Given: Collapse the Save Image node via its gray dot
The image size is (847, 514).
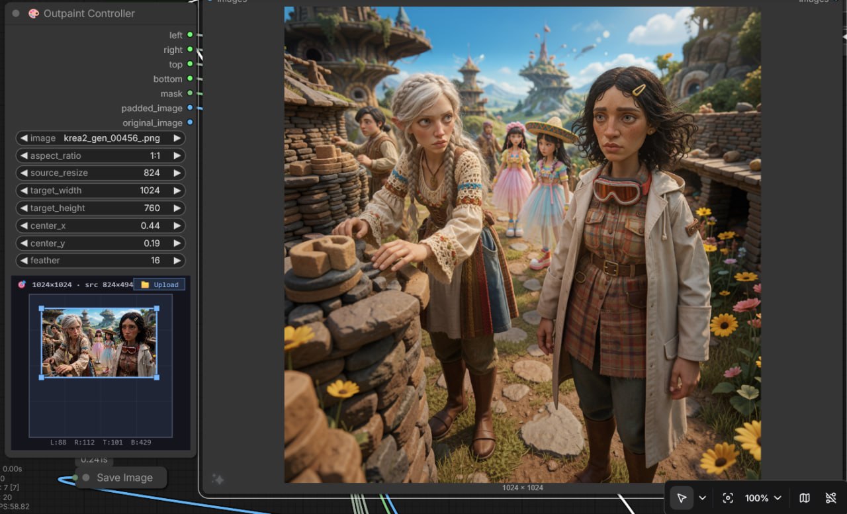Looking at the screenshot, I should 86,478.
